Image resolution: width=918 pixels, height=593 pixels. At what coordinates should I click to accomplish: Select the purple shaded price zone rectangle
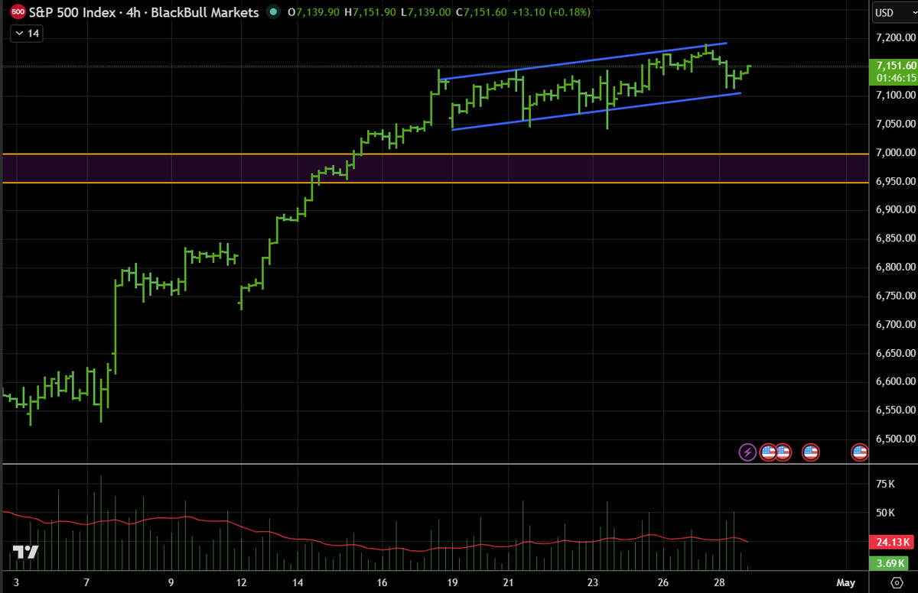click(435, 168)
